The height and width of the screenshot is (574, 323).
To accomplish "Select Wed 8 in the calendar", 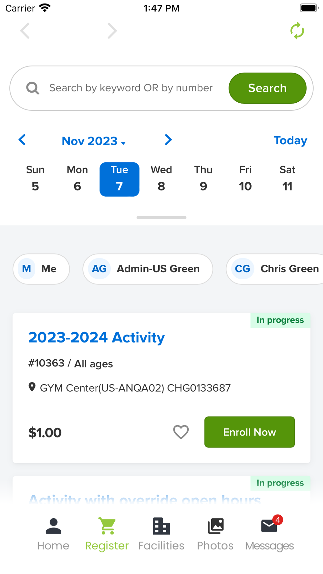I will tap(161, 179).
